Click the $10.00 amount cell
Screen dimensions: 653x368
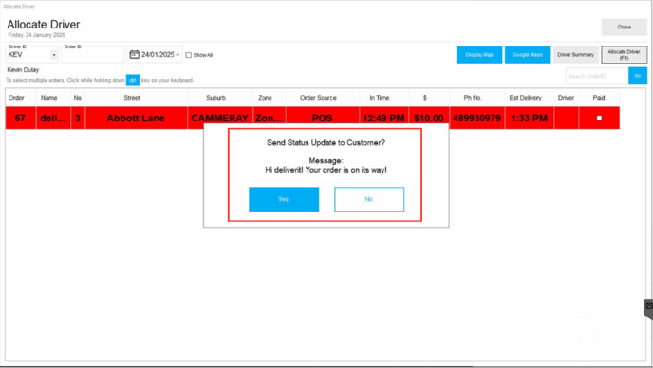(429, 118)
